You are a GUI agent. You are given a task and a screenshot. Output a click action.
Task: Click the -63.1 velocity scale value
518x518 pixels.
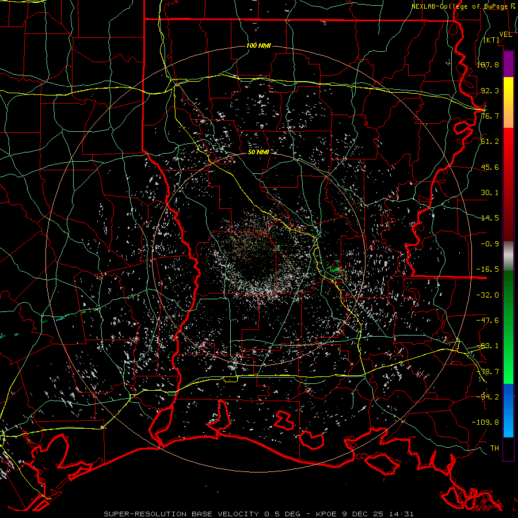point(487,346)
